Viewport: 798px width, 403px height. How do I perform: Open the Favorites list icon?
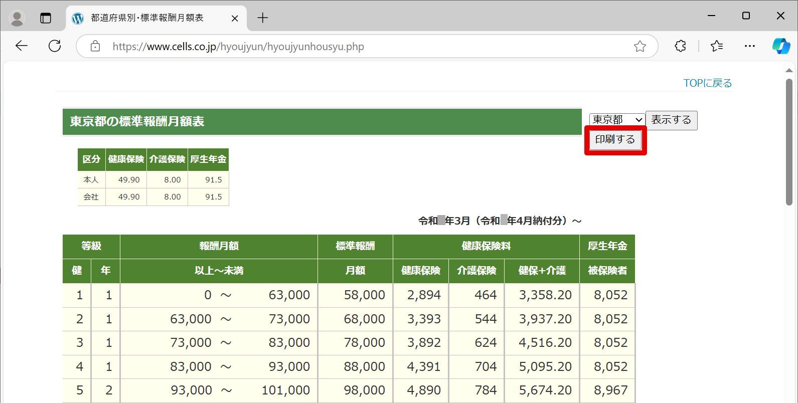point(717,46)
